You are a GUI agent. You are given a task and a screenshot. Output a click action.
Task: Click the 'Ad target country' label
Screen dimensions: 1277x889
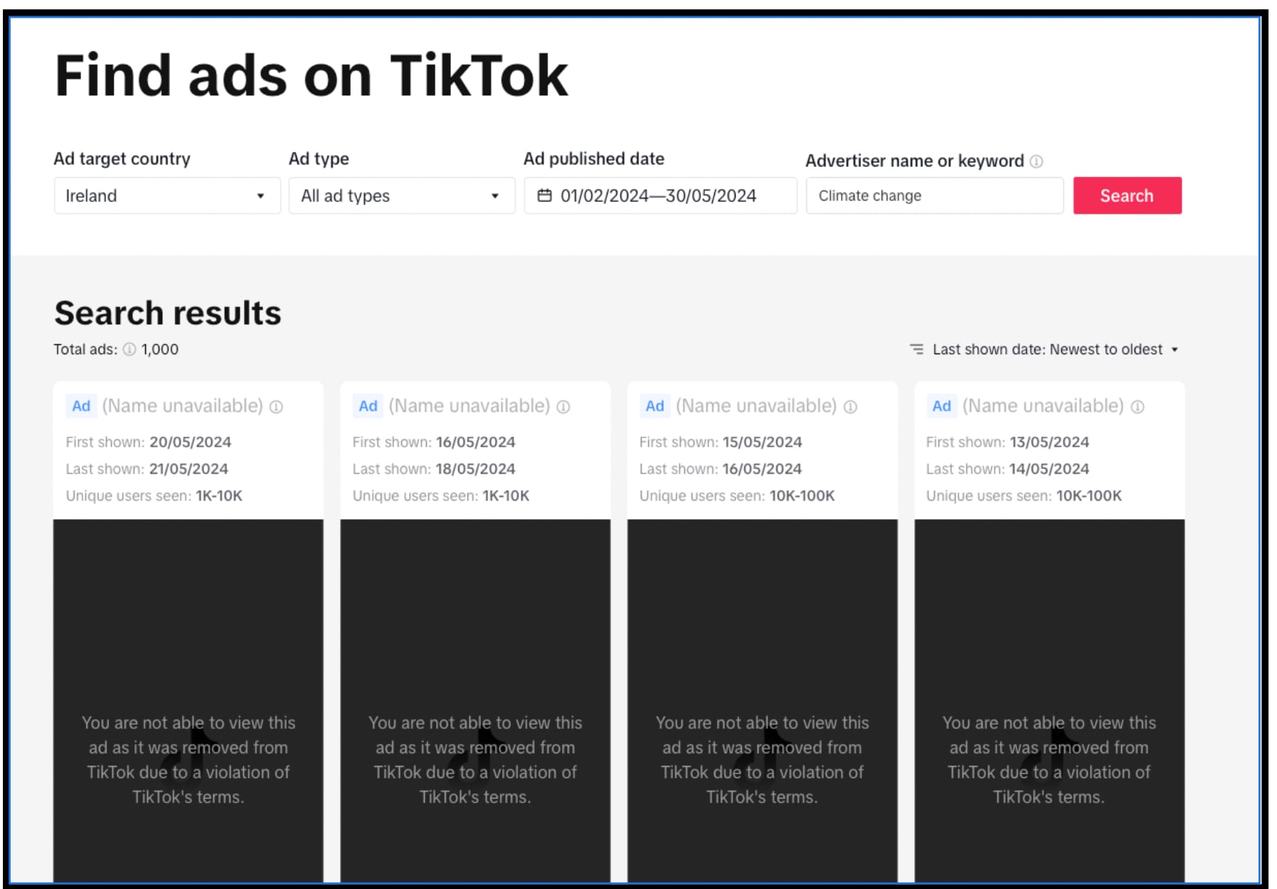(122, 159)
